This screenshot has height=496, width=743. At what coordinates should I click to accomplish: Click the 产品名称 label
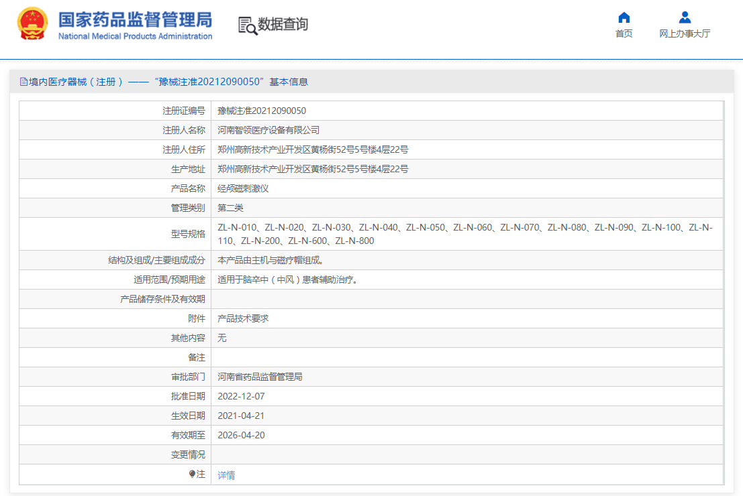188,188
